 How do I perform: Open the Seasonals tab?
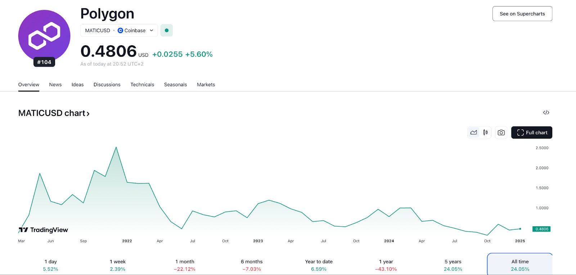click(175, 85)
